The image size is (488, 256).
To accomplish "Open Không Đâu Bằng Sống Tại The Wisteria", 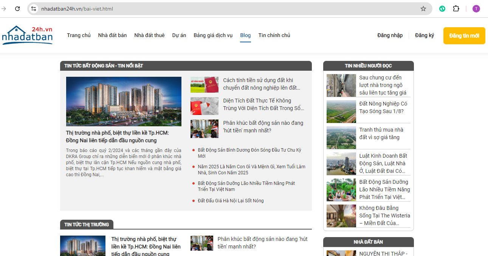I will [385, 216].
